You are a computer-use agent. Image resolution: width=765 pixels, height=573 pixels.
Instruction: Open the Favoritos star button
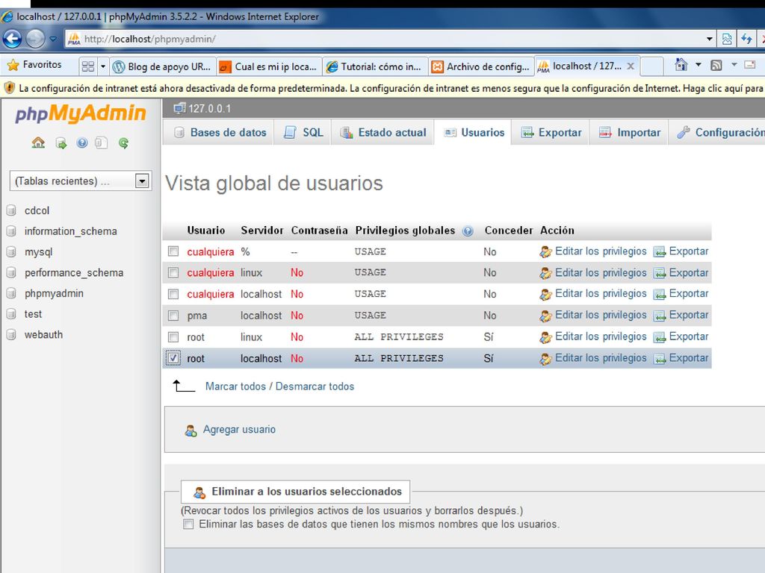(x=34, y=65)
